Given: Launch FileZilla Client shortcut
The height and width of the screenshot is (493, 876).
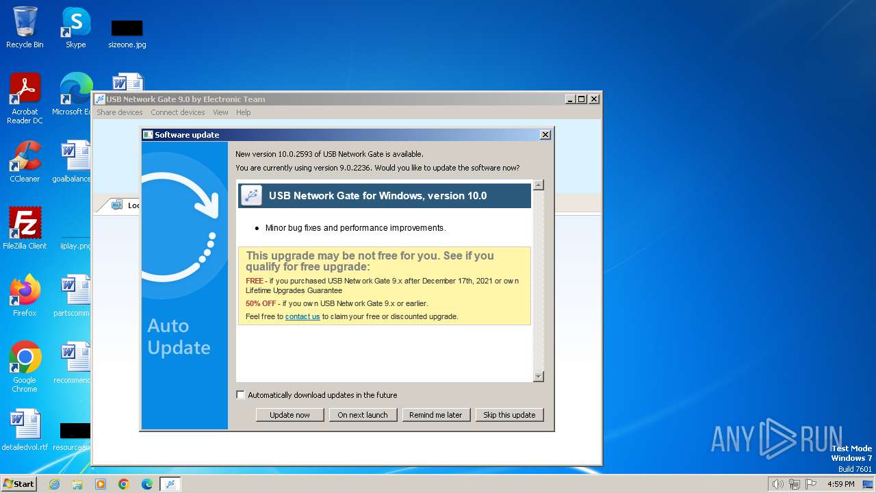Looking at the screenshot, I should click(25, 228).
